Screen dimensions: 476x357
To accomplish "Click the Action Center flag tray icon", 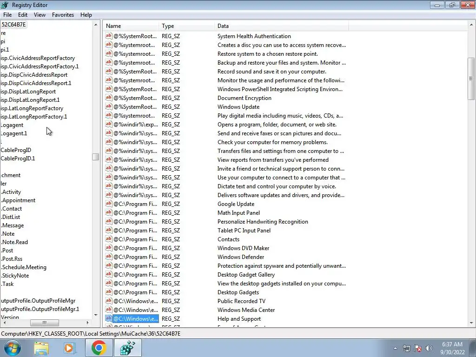I will coord(418,348).
